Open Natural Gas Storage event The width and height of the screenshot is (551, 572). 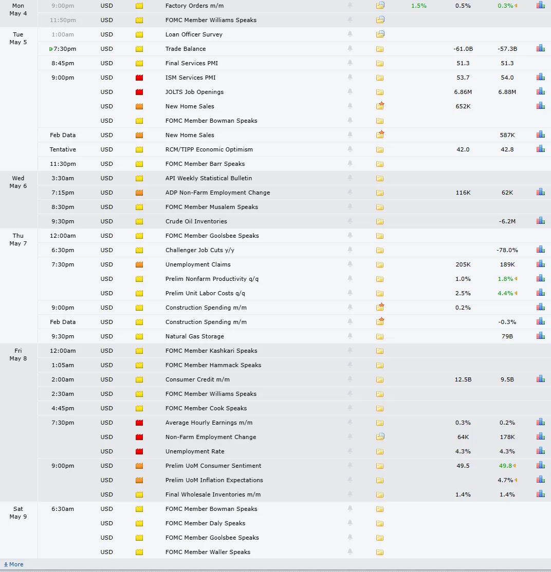click(194, 336)
